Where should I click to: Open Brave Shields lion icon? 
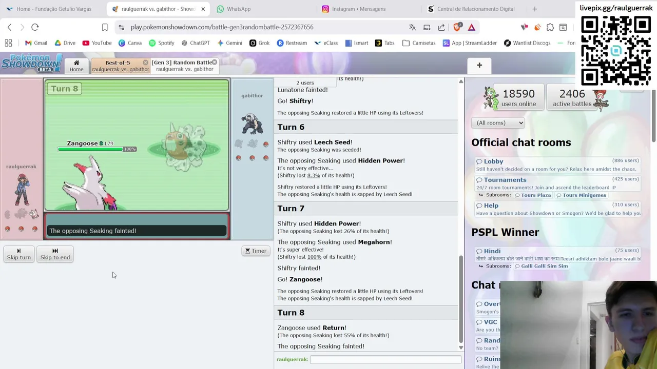[457, 27]
